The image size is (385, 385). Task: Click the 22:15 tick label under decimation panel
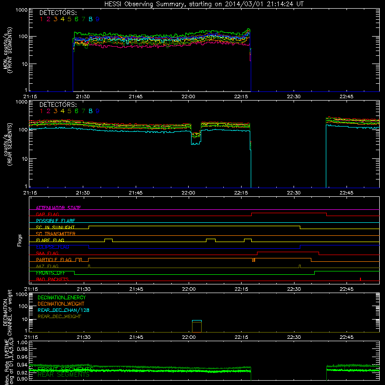coord(241,337)
